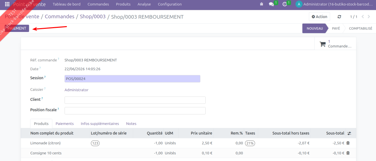This screenshot has height=161, width=376.
Task: Go to next record arrow
Action: point(369,17)
